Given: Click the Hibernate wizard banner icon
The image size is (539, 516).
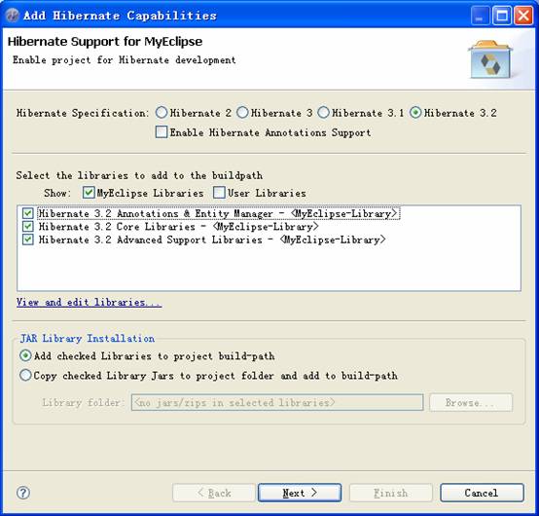Looking at the screenshot, I should (490, 59).
